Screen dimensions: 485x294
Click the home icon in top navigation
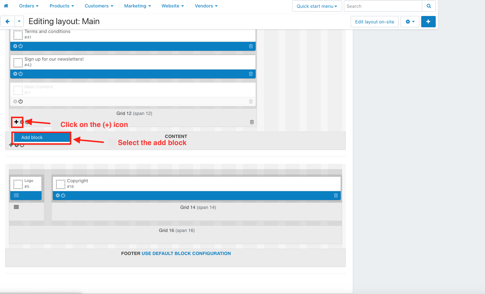[x=6, y=6]
